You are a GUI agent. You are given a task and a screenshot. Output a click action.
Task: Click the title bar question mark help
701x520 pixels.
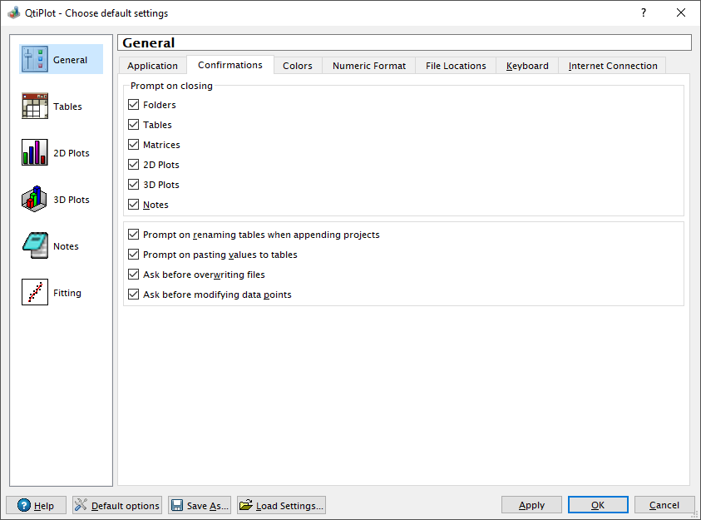643,12
